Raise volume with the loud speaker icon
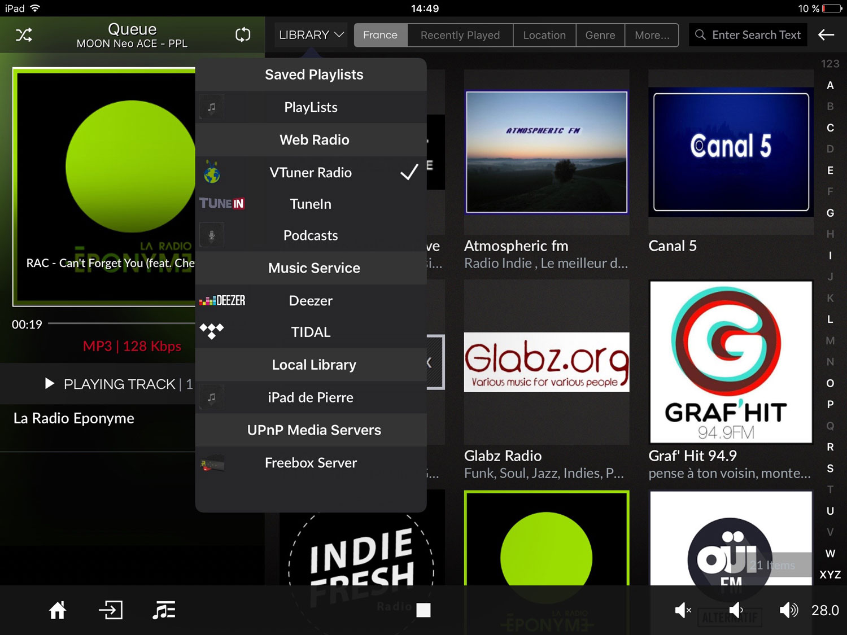This screenshot has width=847, height=635. coord(788,610)
